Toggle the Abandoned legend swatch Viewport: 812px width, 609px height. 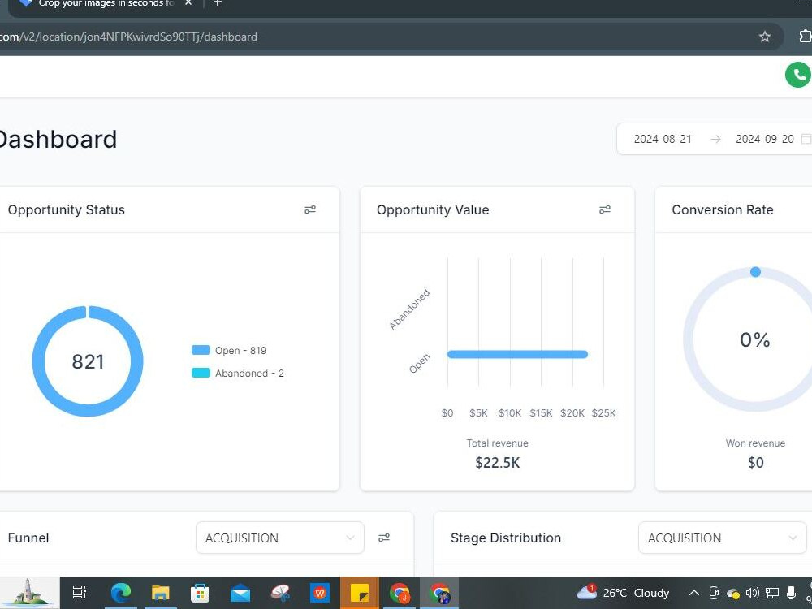pos(201,373)
